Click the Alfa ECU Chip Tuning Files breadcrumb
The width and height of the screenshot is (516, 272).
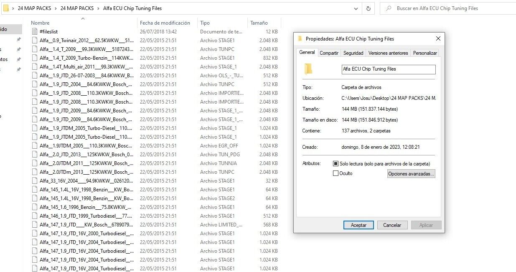(132, 8)
